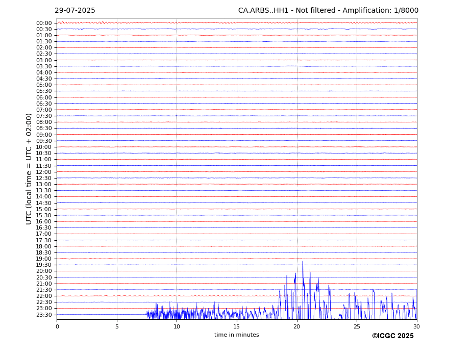Pick the 17:30 trace label

pyautogui.click(x=44, y=240)
